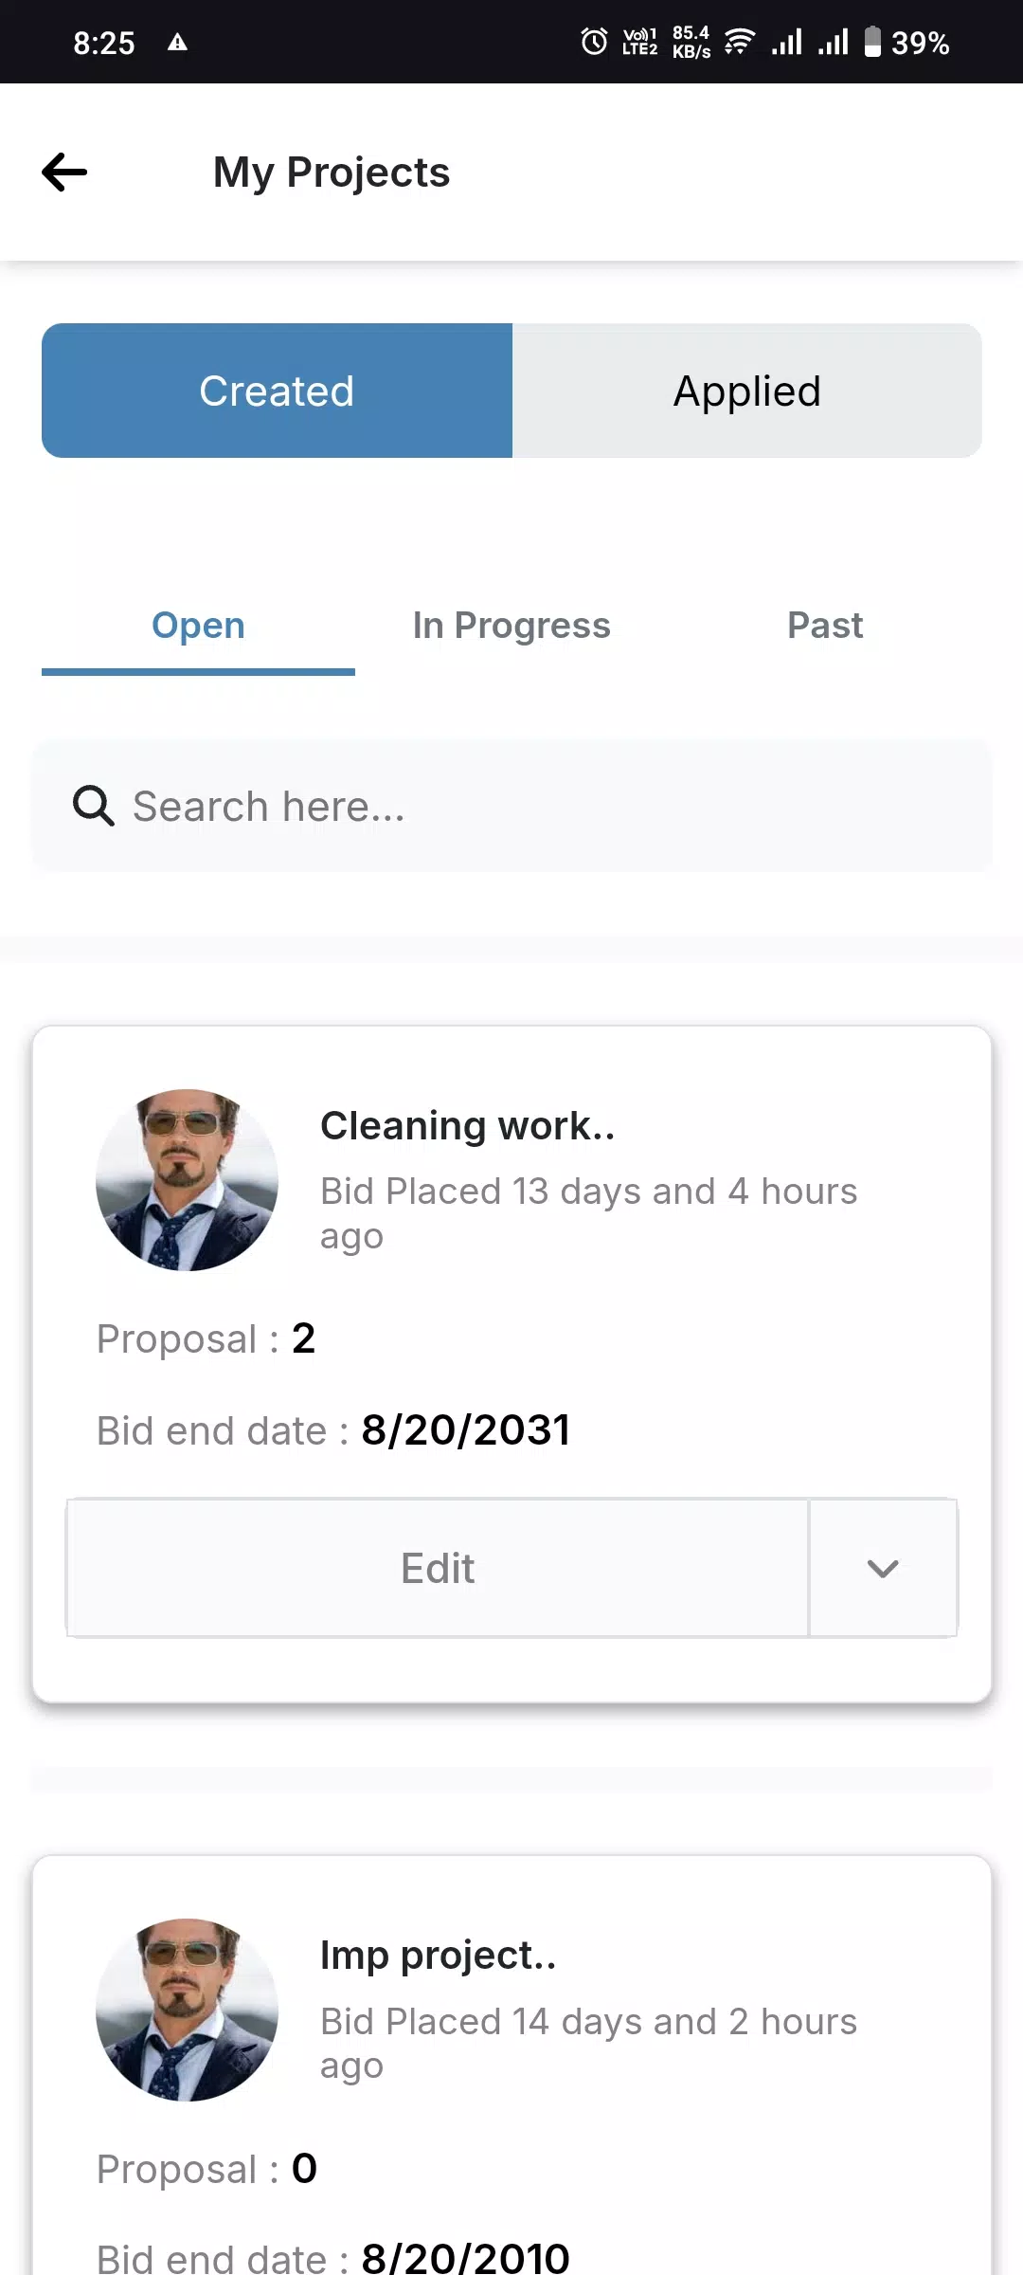Select the Past tab
This screenshot has width=1023, height=2275.
click(824, 626)
